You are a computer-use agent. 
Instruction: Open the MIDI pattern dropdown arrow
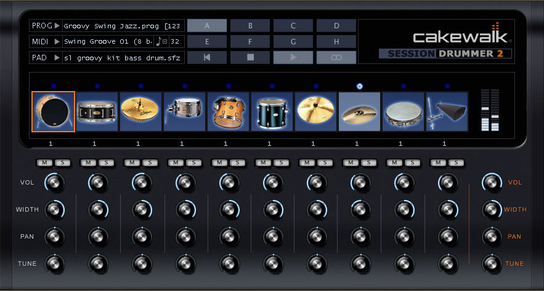(x=57, y=42)
